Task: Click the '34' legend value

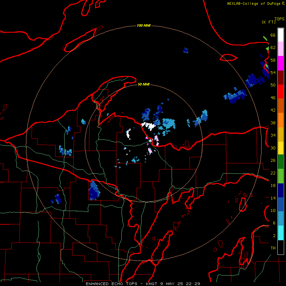Action: pyautogui.click(x=273, y=135)
